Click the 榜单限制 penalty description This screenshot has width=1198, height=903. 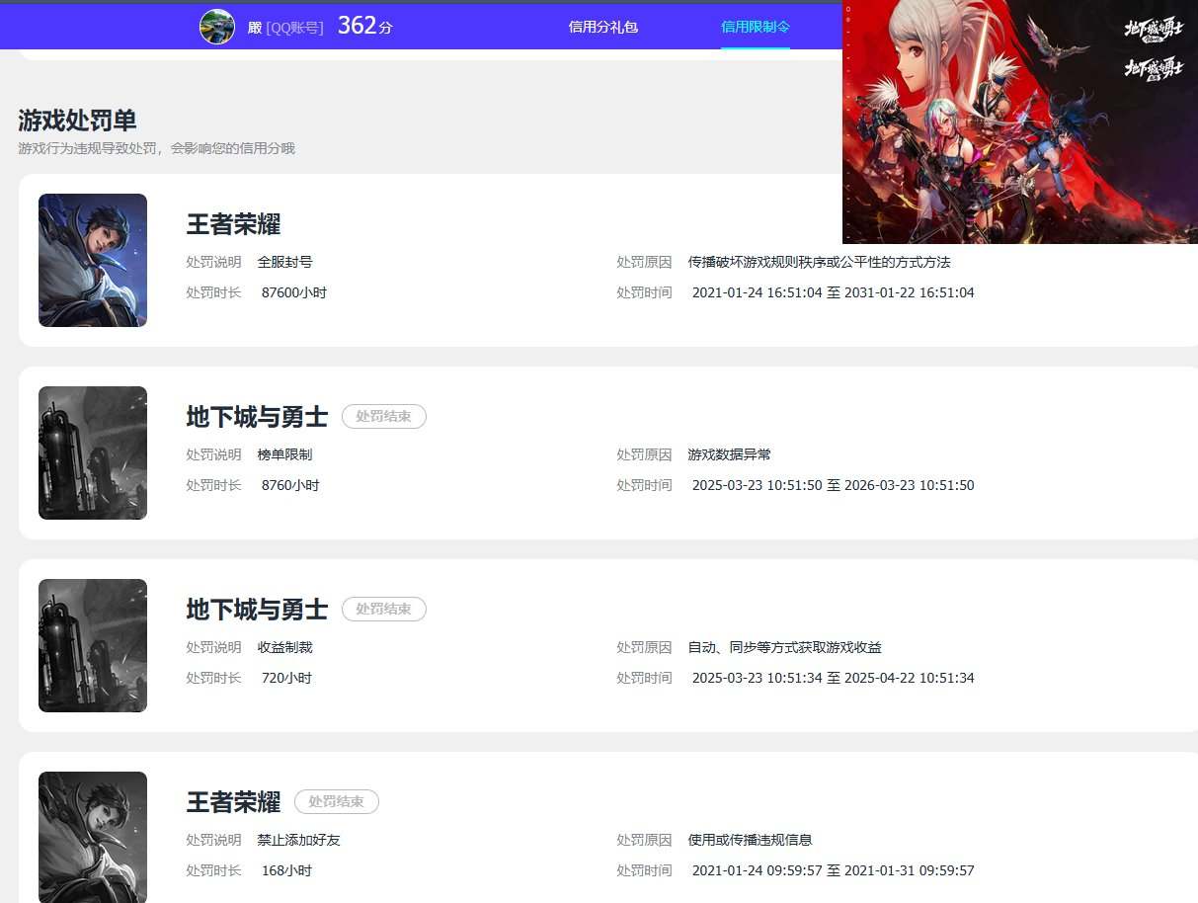click(285, 454)
